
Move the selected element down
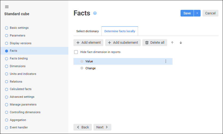(181, 43)
